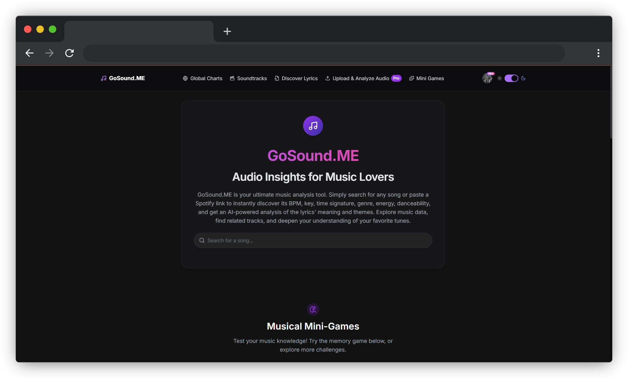Click the moon dark-mode icon
Screen dimensions: 628x378
523,78
